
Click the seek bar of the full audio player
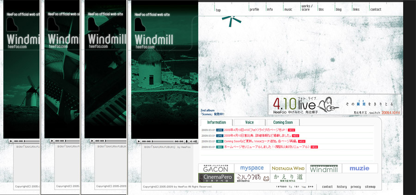pos(163,141)
